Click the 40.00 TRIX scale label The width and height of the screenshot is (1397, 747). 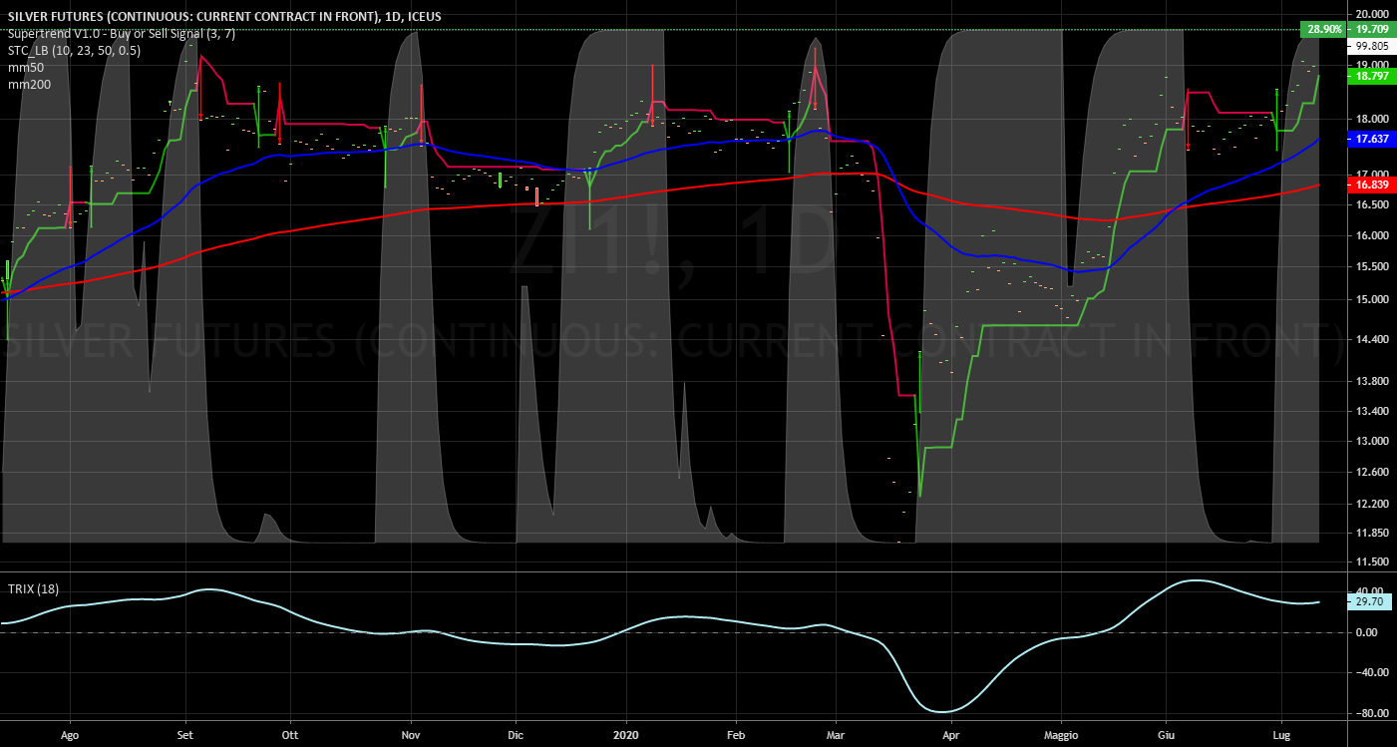tap(1367, 591)
